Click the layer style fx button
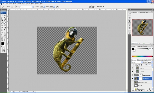 pyautogui.click(x=136, y=91)
